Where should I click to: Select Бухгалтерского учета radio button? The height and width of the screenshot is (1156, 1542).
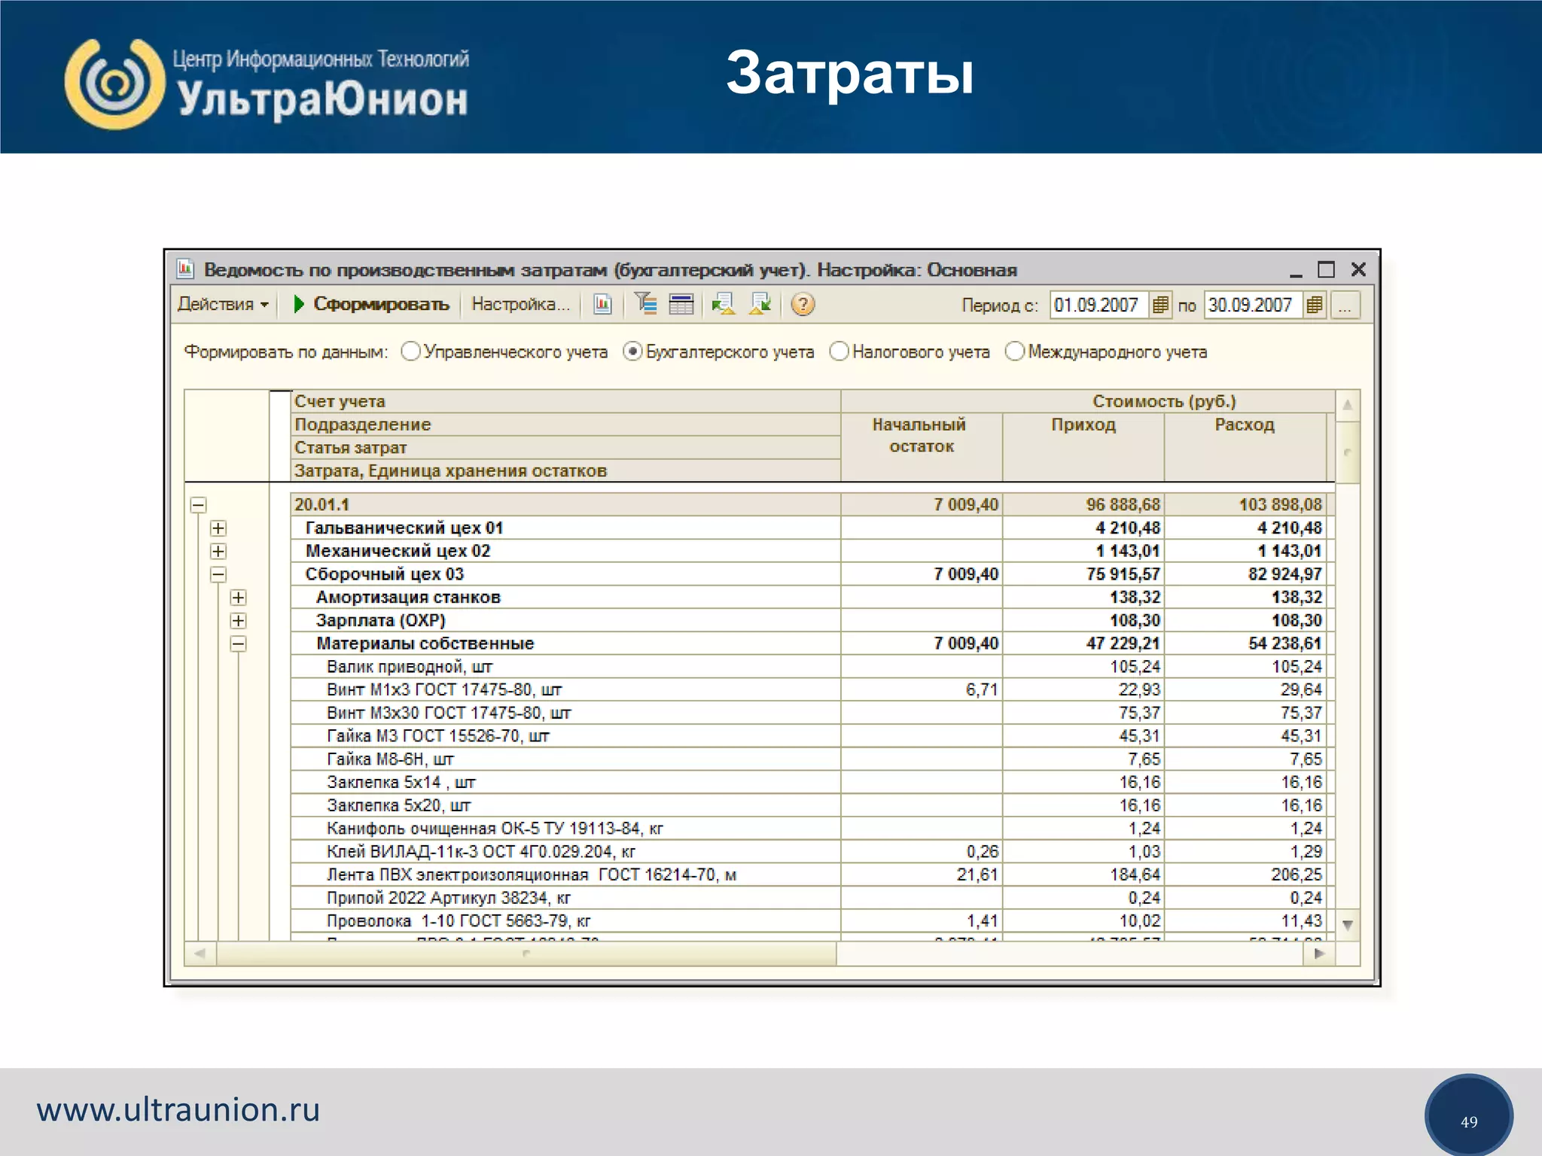coord(632,351)
